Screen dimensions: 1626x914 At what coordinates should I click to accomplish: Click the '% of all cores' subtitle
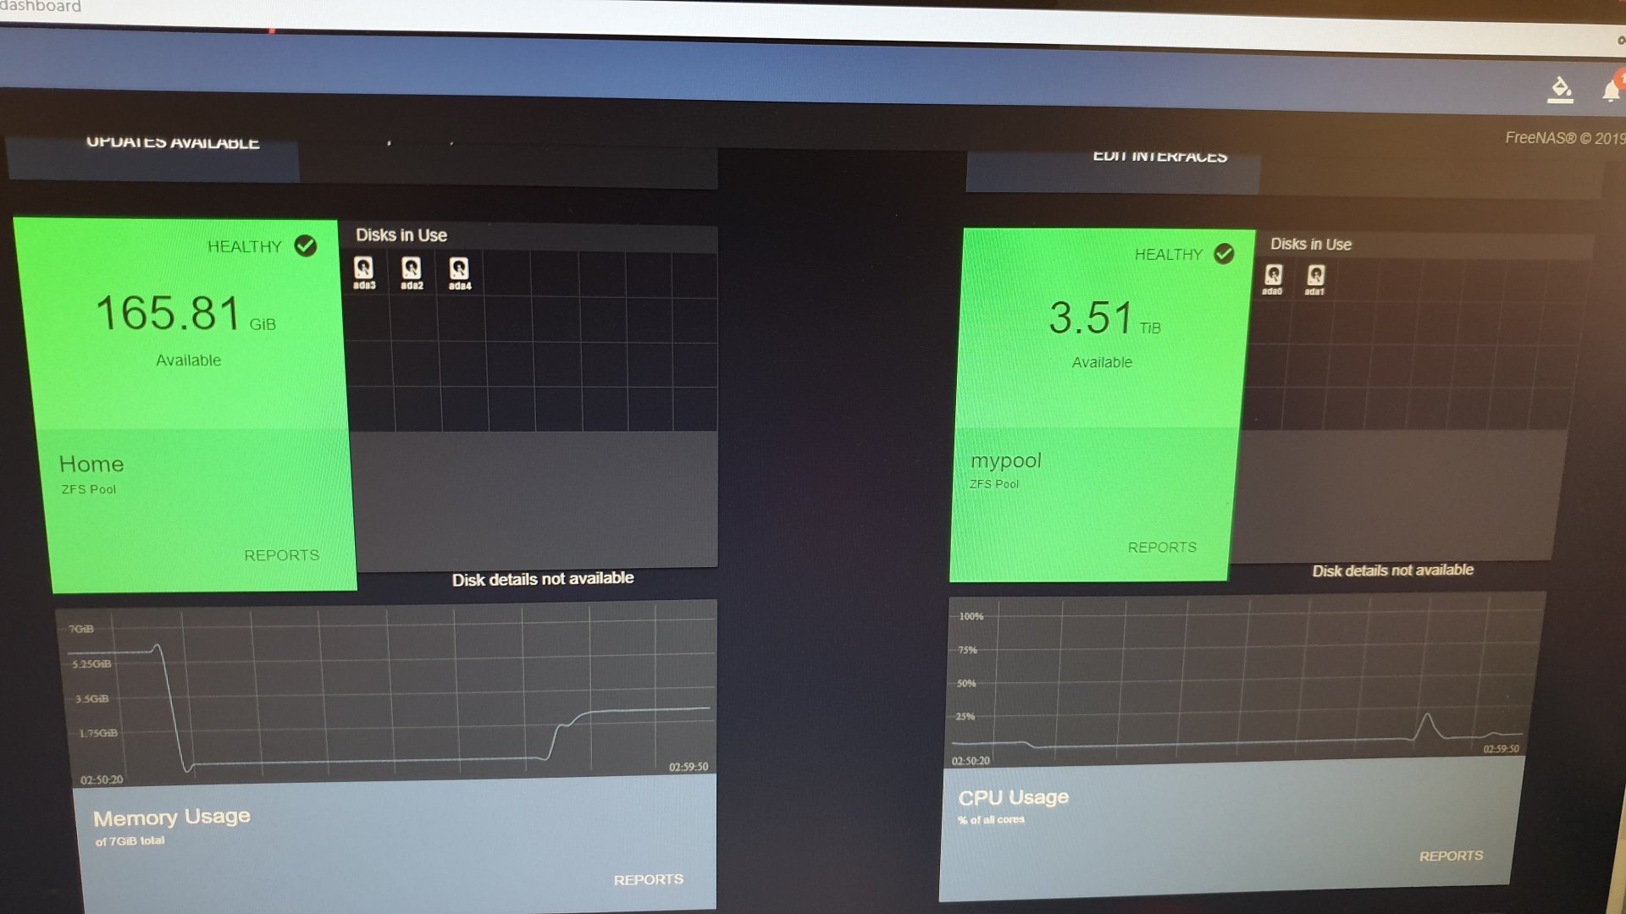tap(991, 819)
